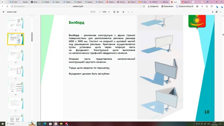Image resolution: width=224 pixels, height=126 pixels.
Task: Zoom in with the plus icon
Action: pos(109,12)
